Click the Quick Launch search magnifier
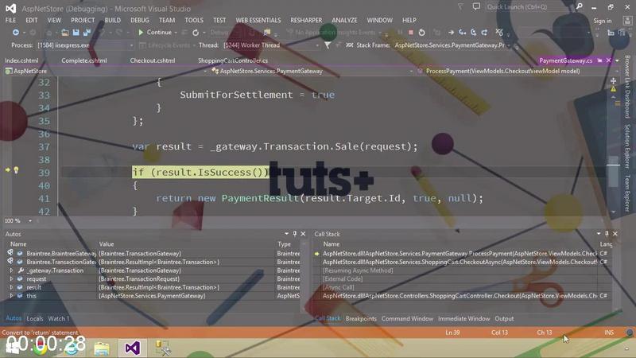Screen dimensions: 636x358 tap(580, 6)
